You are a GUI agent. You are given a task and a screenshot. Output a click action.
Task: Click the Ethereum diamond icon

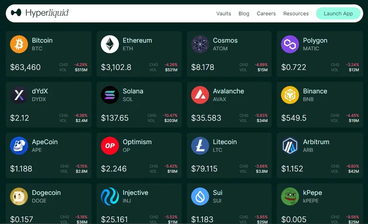pyautogui.click(x=110, y=44)
